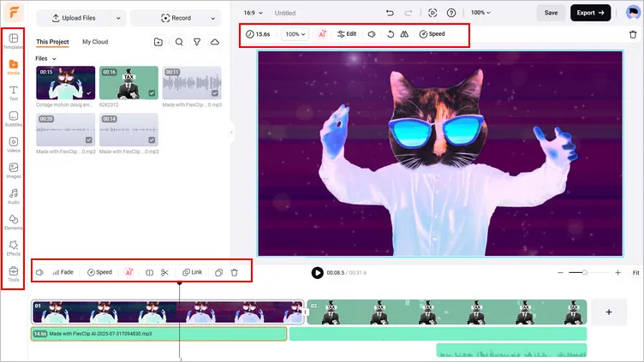The width and height of the screenshot is (644, 362).
Task: Switch to the This Project tab
Action: (x=52, y=42)
